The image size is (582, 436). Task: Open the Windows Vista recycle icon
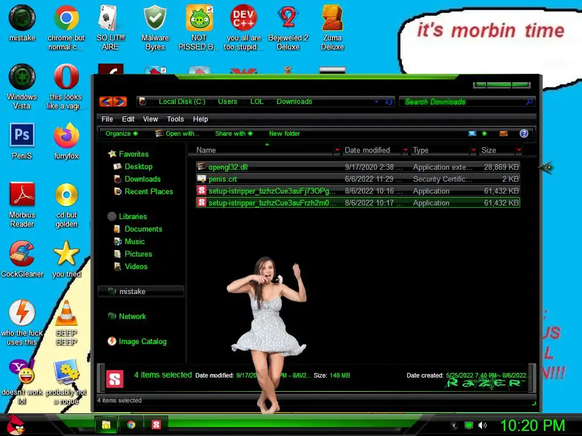[22, 87]
